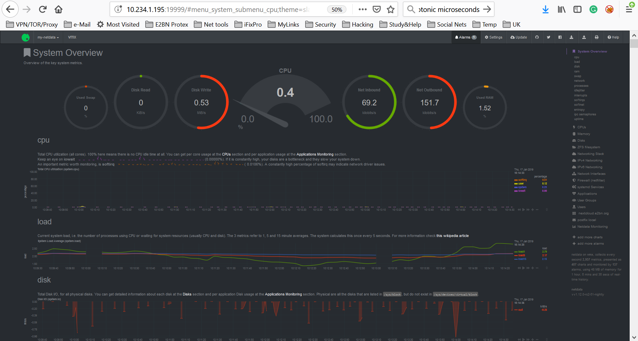The width and height of the screenshot is (638, 341).
Task: Click the Alarms button showing one alert
Action: pos(465,37)
